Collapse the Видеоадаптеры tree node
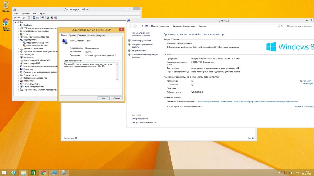 pyautogui.click(x=19, y=40)
